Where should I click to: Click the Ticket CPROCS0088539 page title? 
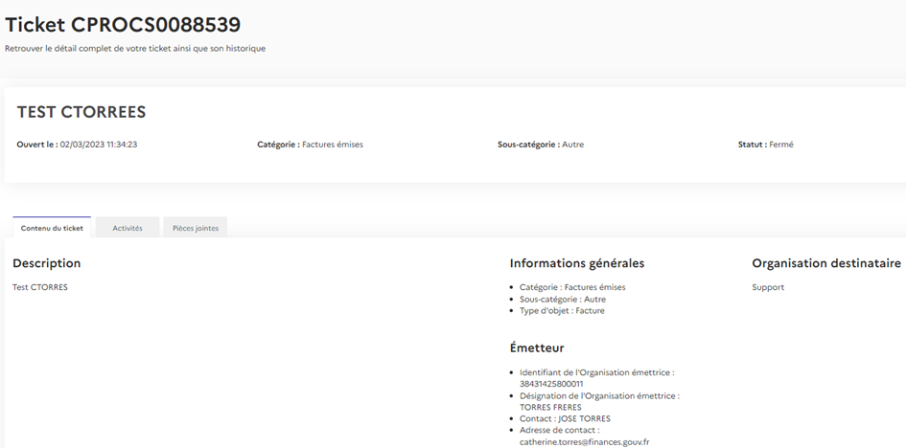[123, 25]
